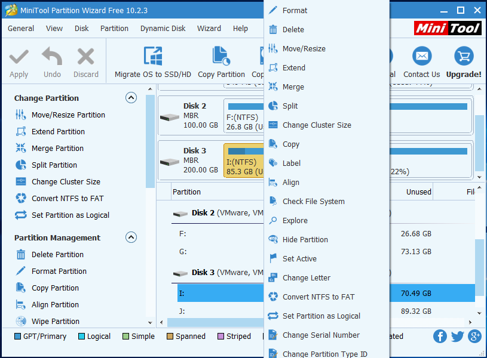Choose Merge from the context menu

(x=327, y=87)
